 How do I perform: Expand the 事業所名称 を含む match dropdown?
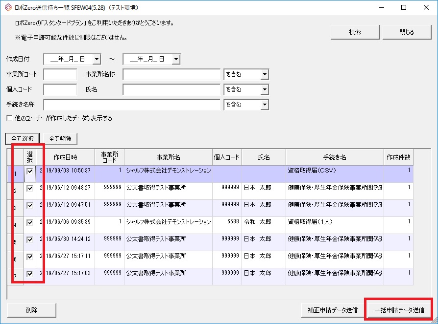pyautogui.click(x=265, y=75)
